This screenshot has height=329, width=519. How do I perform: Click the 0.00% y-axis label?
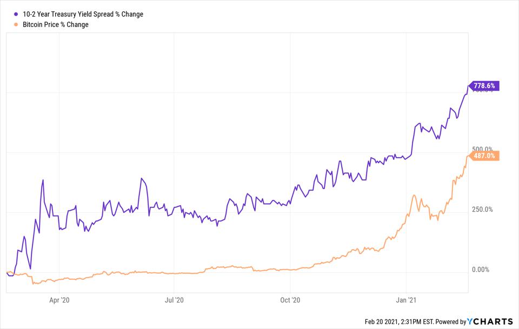pos(481,270)
